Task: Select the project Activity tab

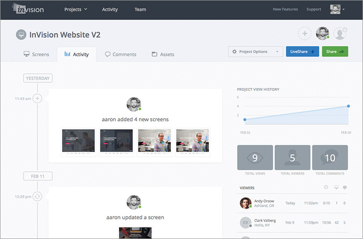Action: click(x=76, y=54)
